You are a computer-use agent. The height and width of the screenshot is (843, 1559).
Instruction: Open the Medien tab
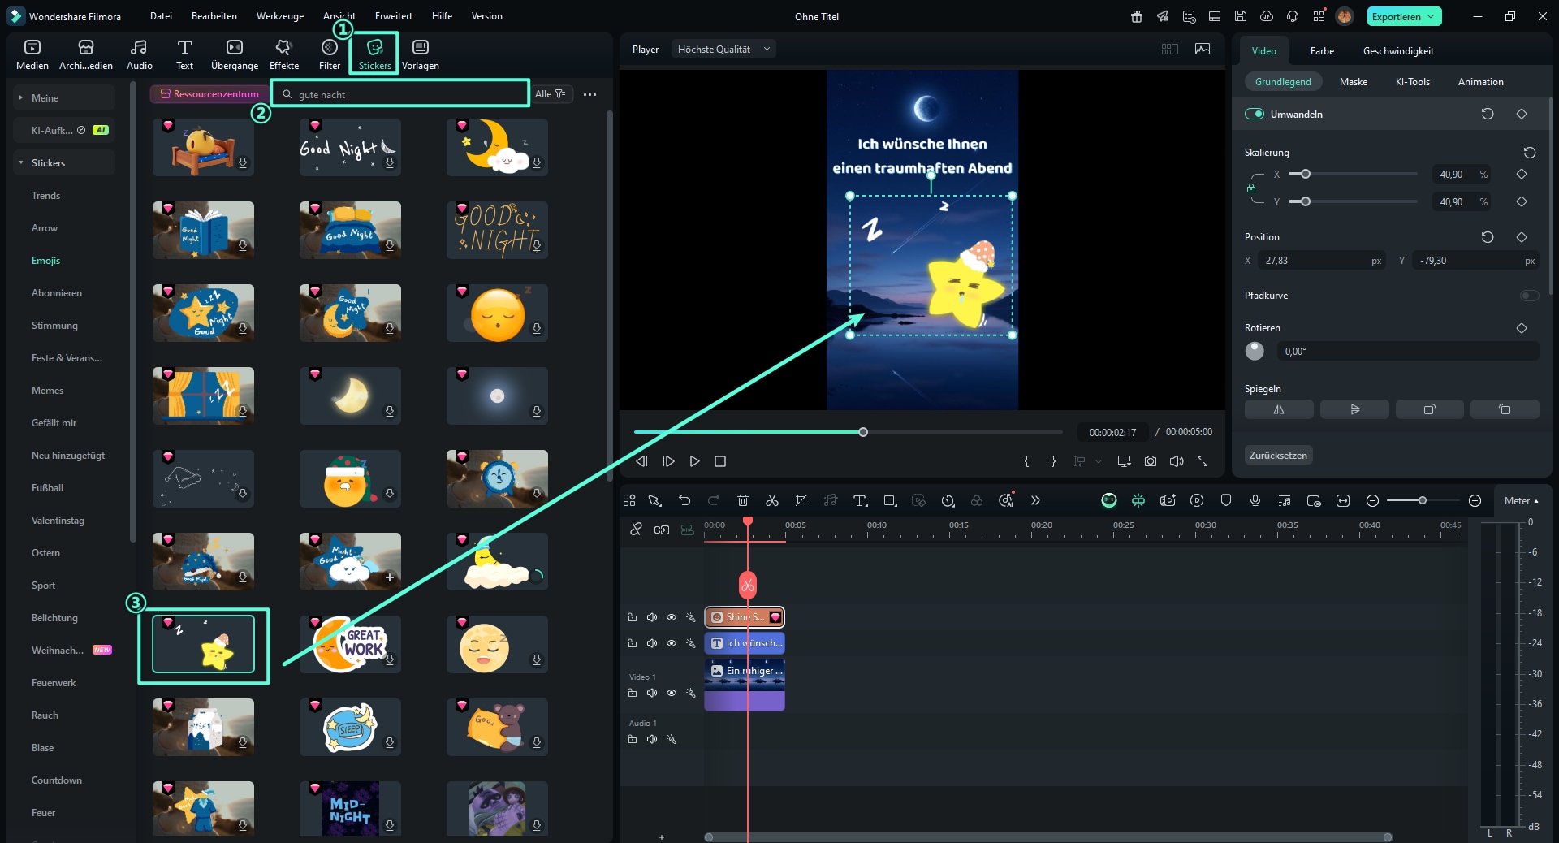32,54
